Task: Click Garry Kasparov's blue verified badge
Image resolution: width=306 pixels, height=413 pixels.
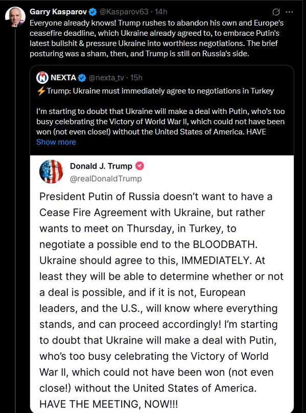Action: [92, 12]
